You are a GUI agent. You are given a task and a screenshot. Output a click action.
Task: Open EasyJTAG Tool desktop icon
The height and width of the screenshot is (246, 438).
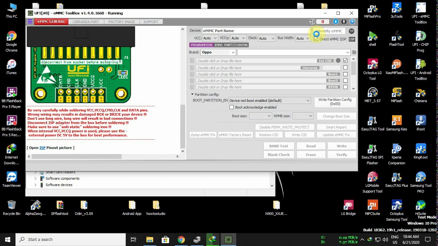(x=372, y=124)
